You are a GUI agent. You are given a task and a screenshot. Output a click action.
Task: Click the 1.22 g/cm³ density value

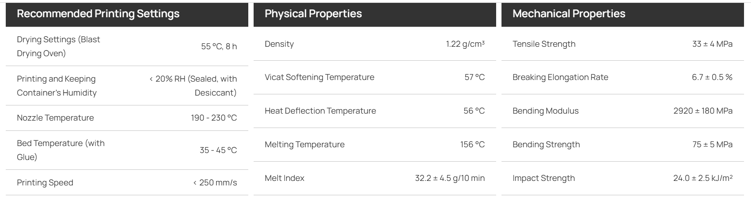[x=465, y=44]
